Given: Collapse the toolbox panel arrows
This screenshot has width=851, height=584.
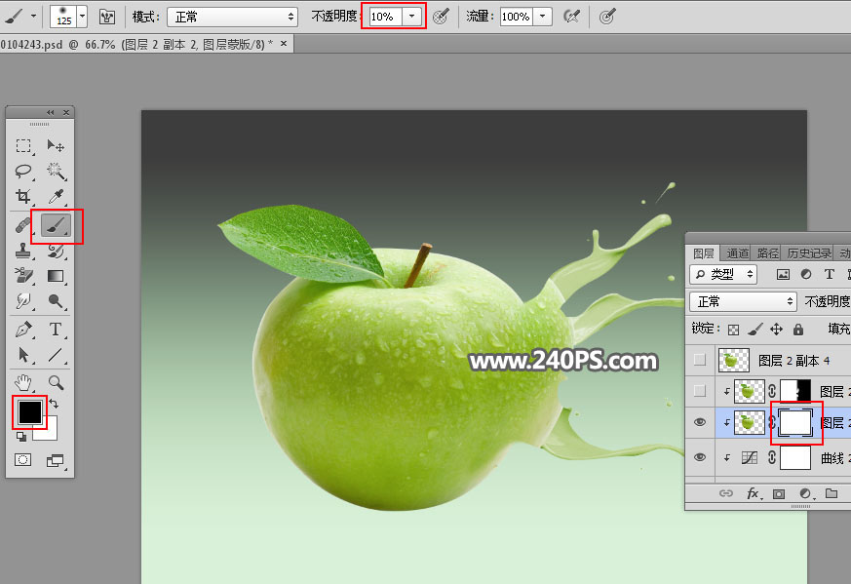Looking at the screenshot, I should (51, 112).
